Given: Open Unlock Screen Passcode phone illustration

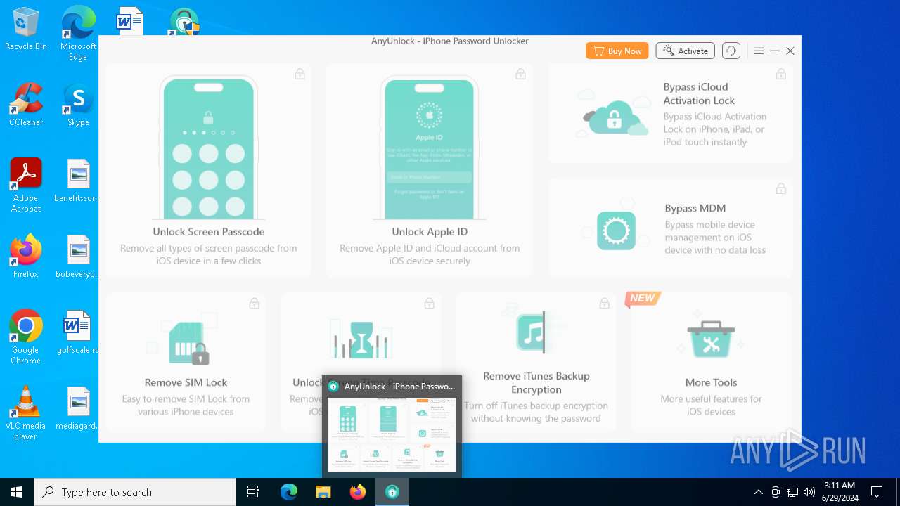Looking at the screenshot, I should tap(208, 148).
